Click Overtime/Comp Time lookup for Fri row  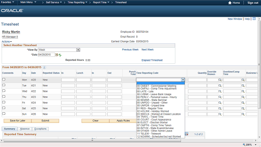pyautogui.click(x=243, y=103)
